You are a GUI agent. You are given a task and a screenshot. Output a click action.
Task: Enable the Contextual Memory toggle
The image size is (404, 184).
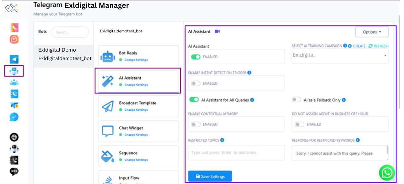pyautogui.click(x=196, y=124)
